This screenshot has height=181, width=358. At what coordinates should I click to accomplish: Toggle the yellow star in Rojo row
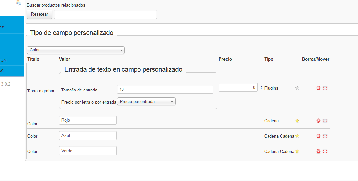pos(297,121)
